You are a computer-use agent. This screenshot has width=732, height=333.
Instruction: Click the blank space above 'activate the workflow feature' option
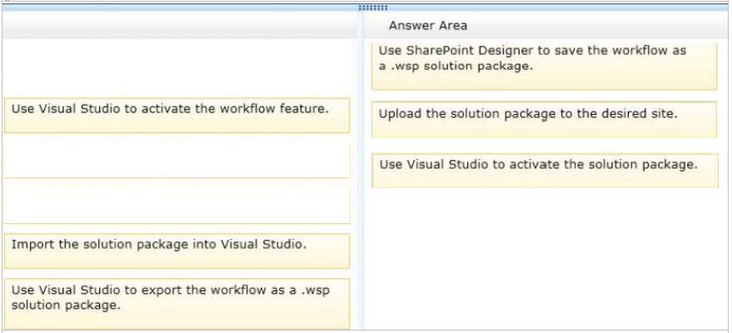pos(176,68)
